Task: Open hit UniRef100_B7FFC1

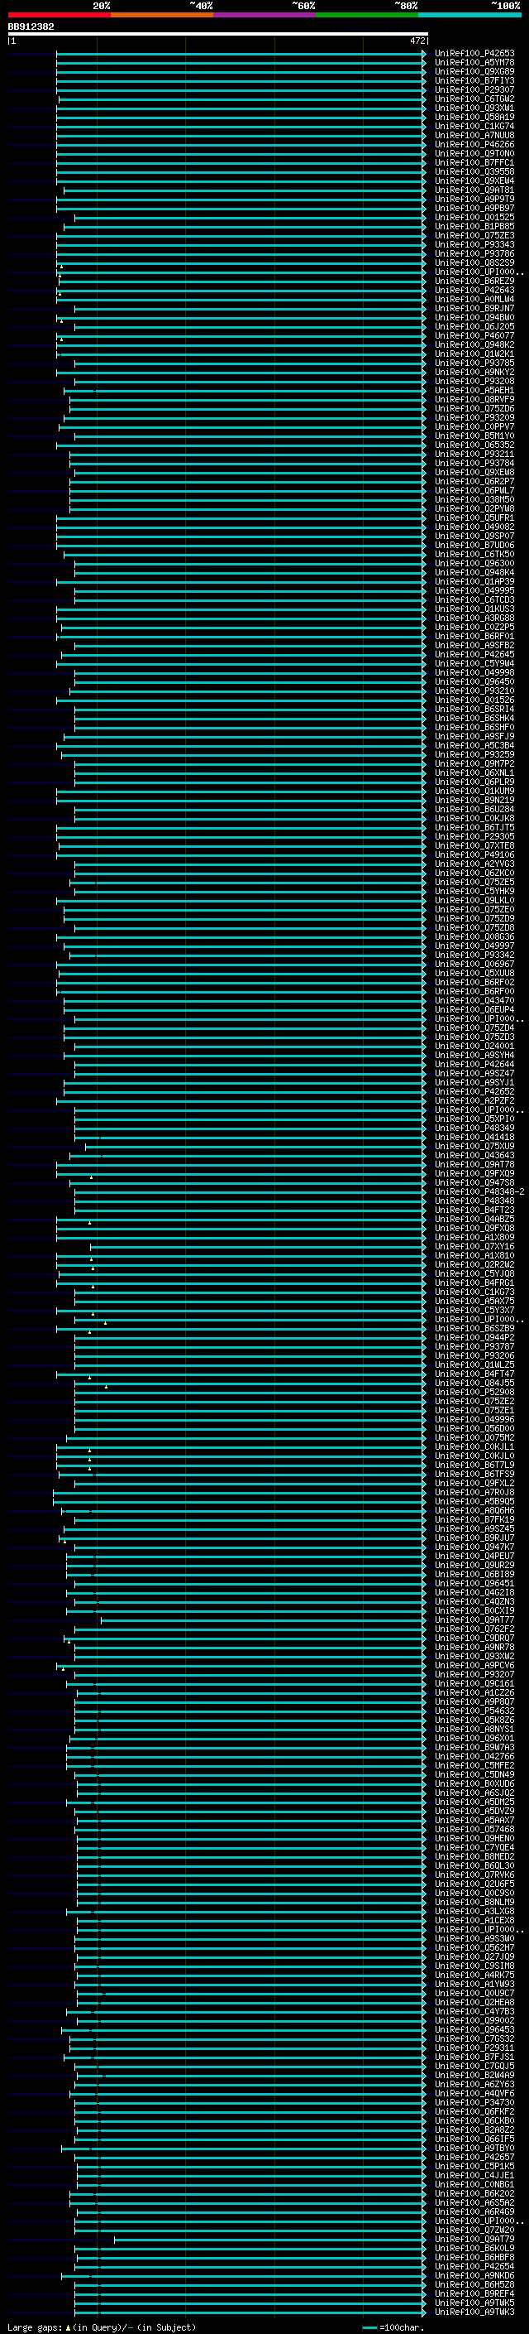Action: [x=474, y=162]
